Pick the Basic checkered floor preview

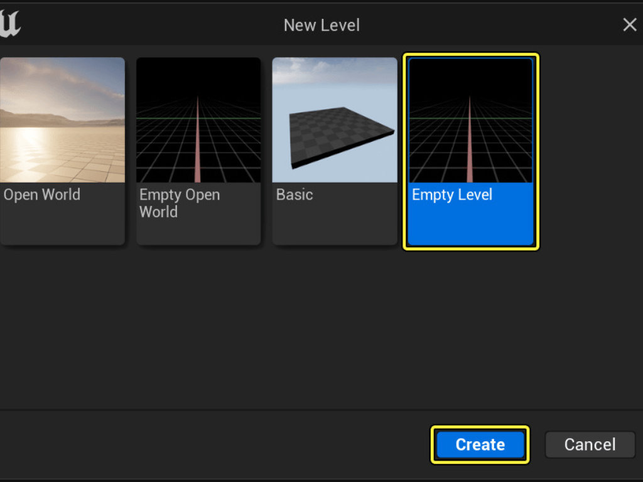point(335,120)
